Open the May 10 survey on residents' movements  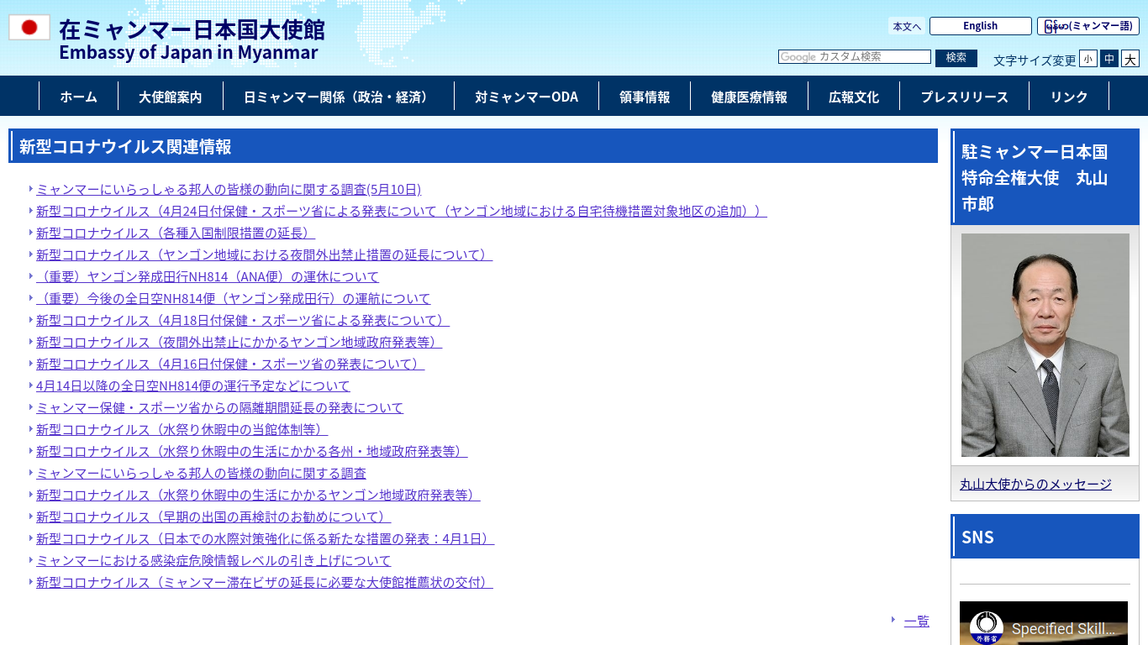click(x=229, y=190)
